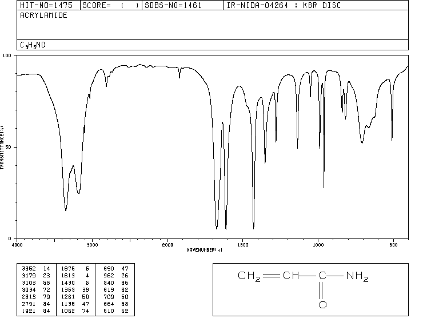Click the carbonyl O atom in the structure
The width and height of the screenshot is (427, 326).
coord(323,304)
